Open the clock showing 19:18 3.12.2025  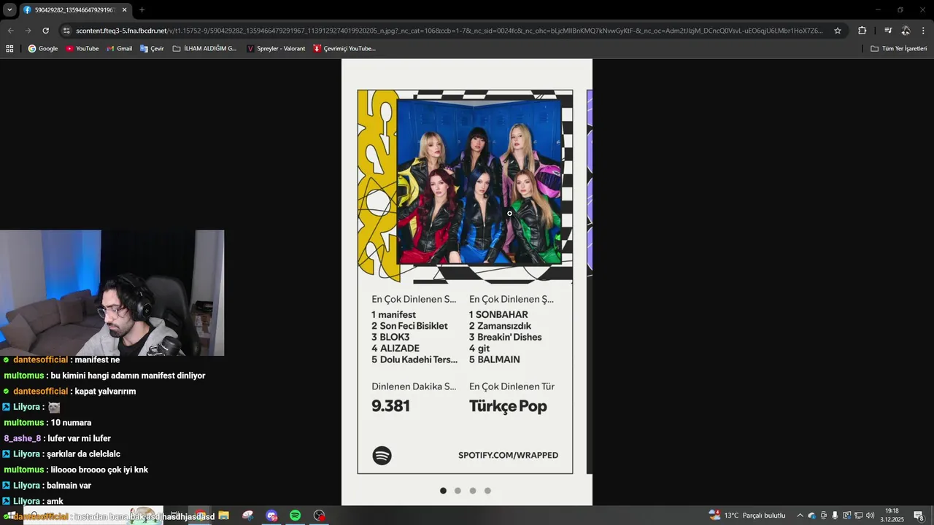click(x=892, y=516)
